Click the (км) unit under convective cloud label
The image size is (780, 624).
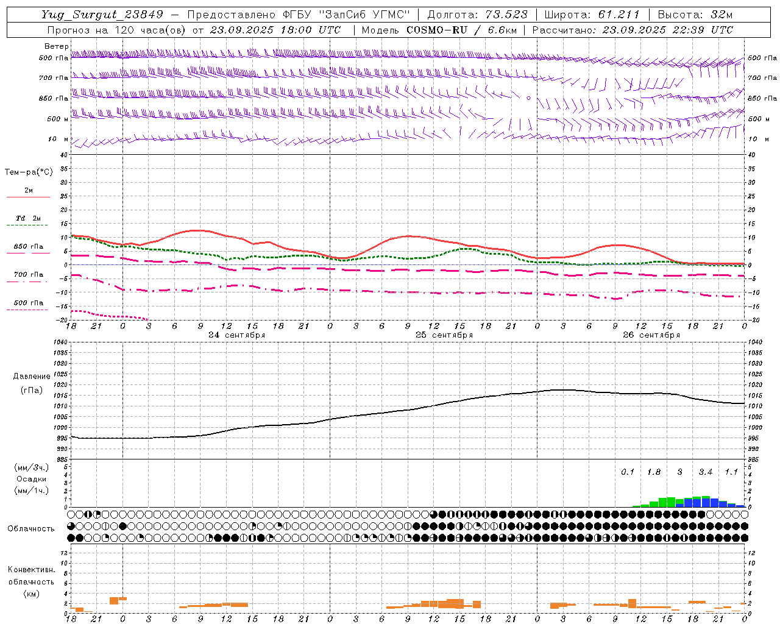(31, 594)
